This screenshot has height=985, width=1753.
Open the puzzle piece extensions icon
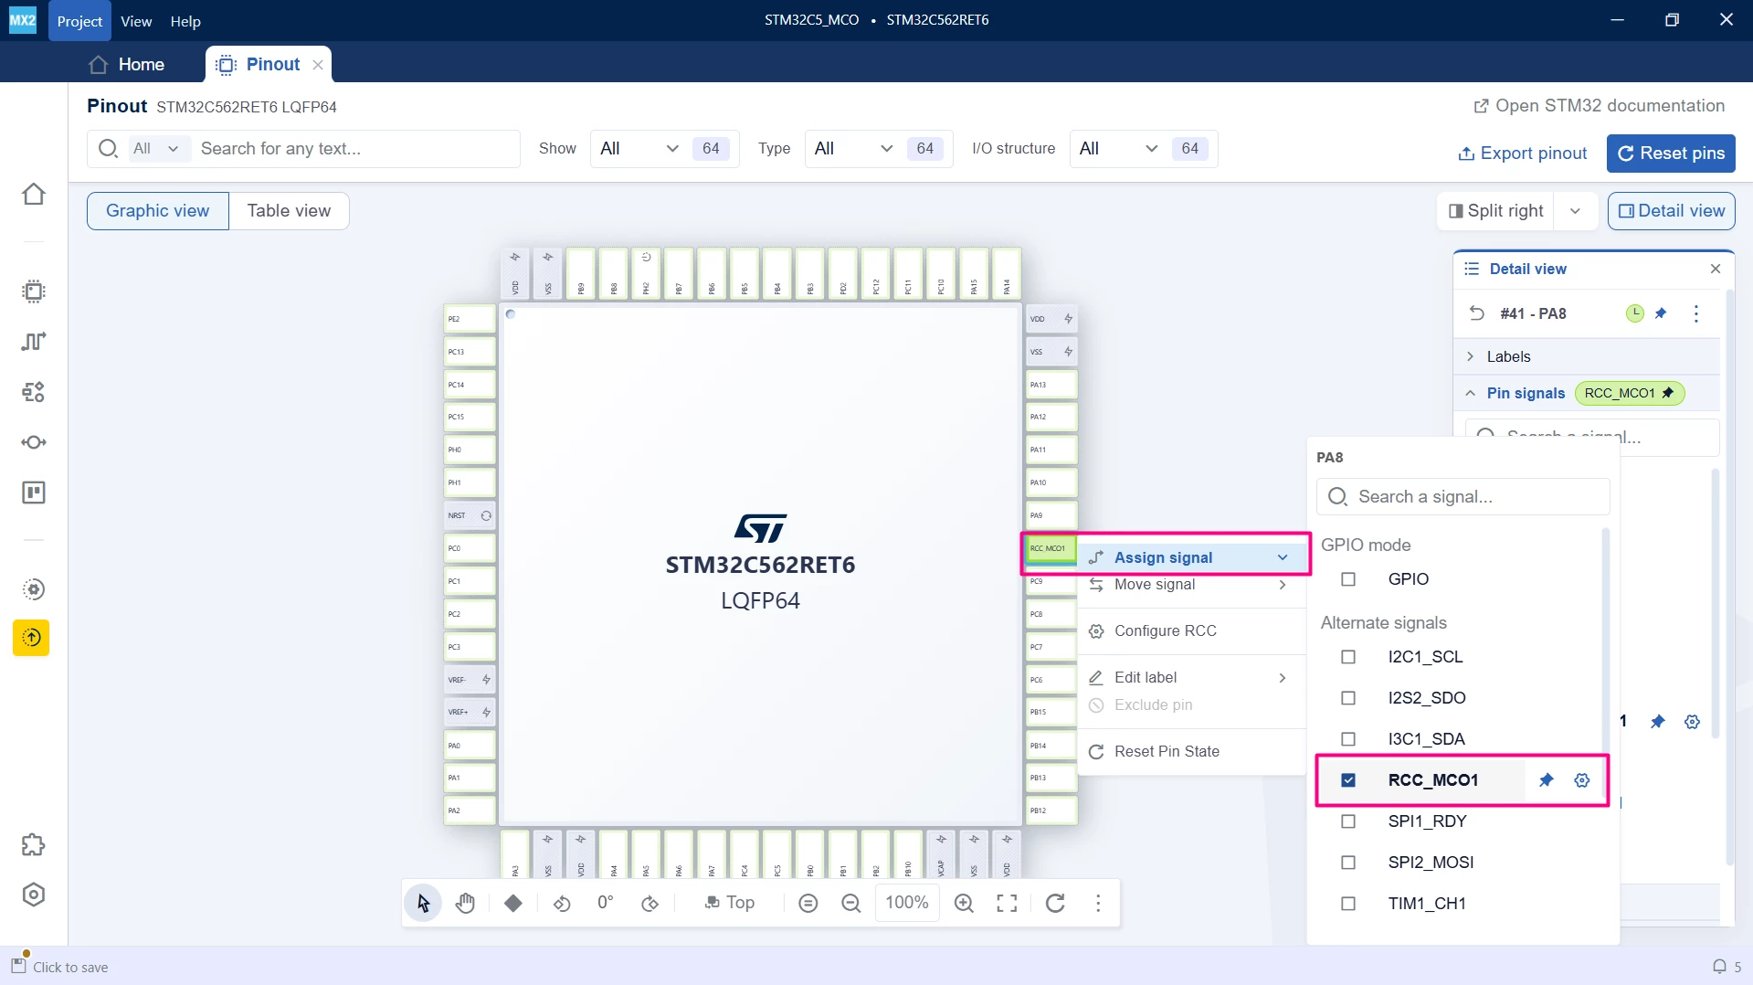(34, 844)
